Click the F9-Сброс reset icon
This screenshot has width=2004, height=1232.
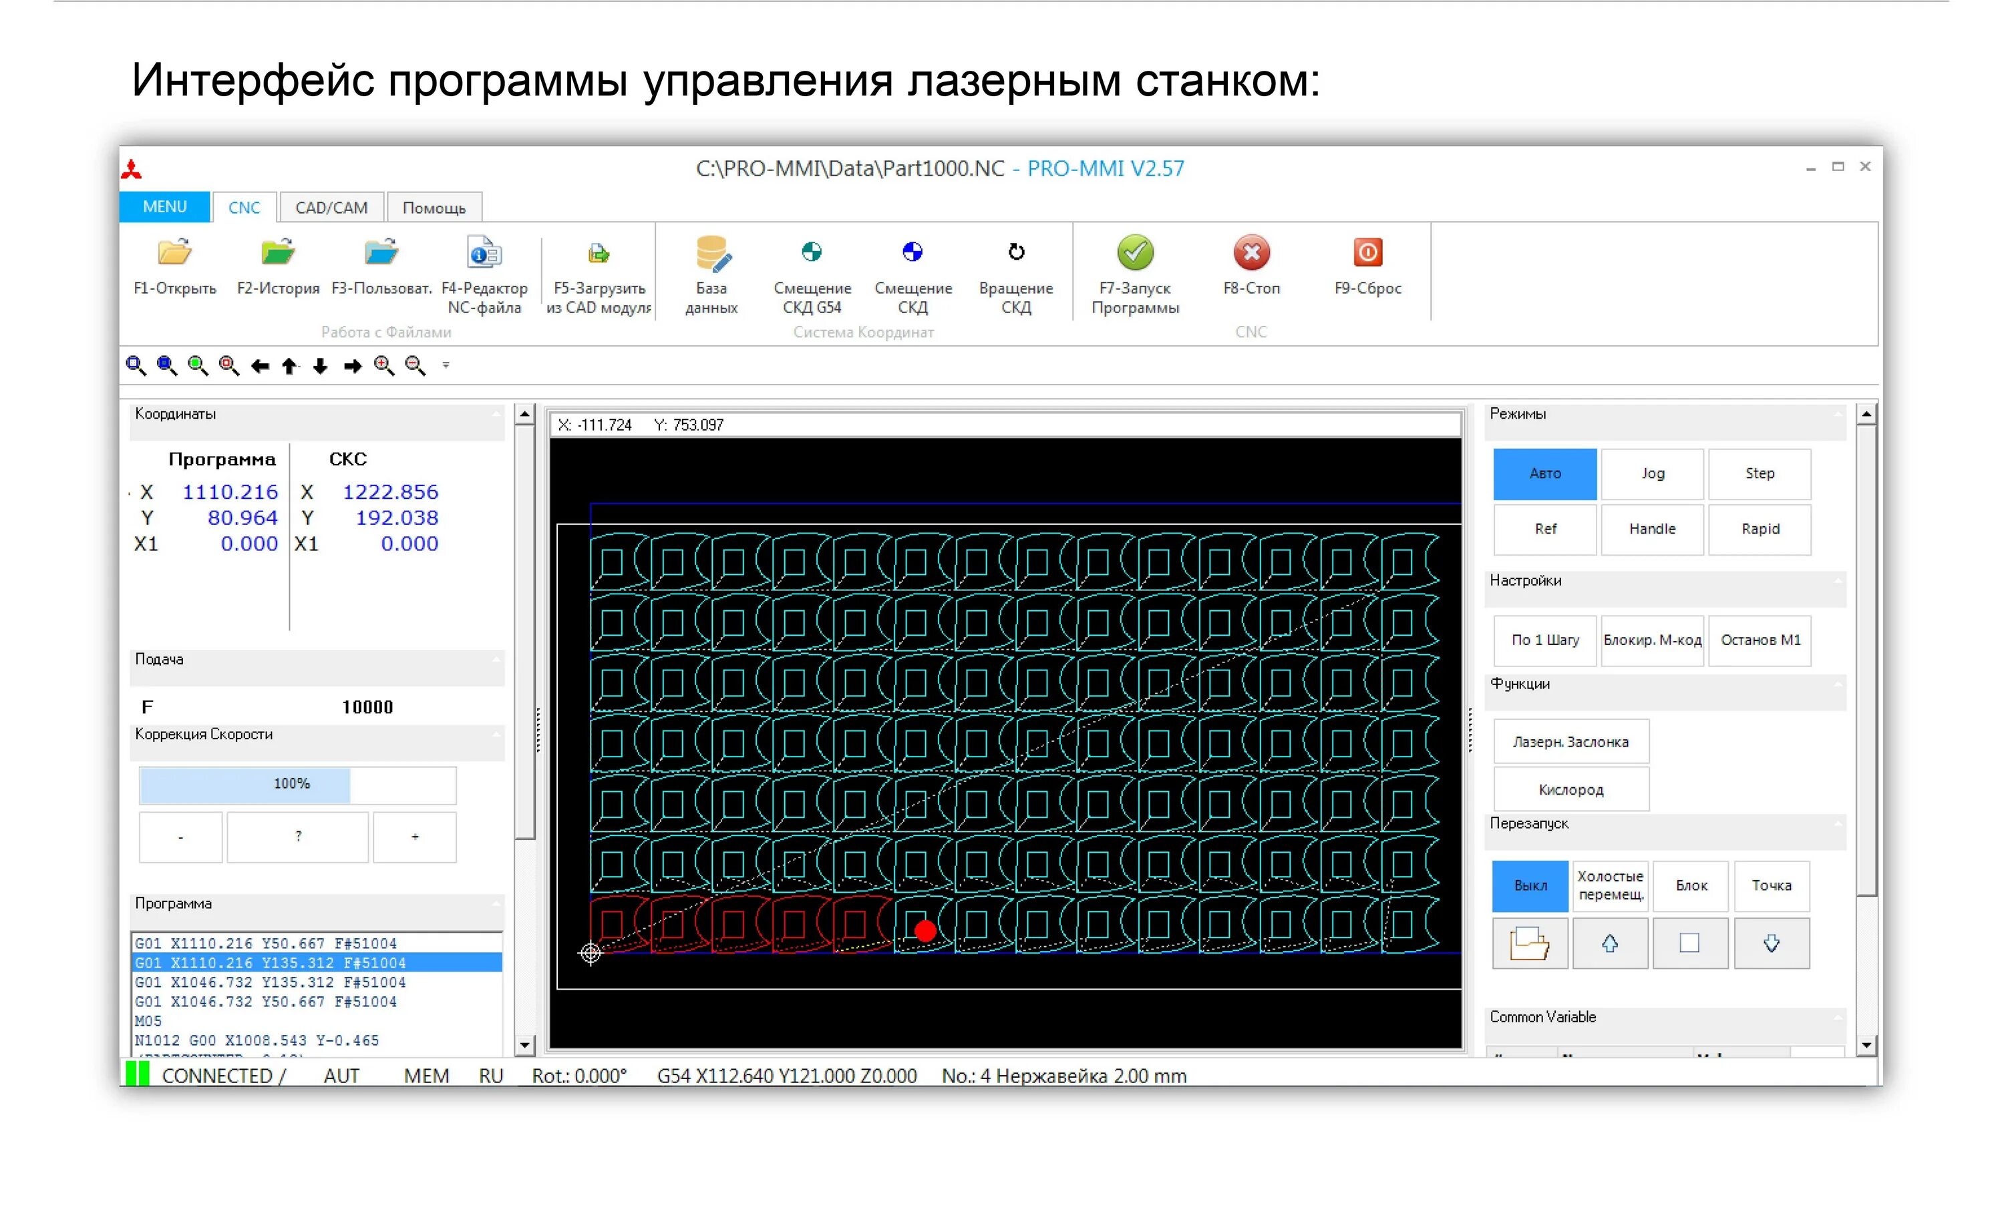coord(1367,252)
